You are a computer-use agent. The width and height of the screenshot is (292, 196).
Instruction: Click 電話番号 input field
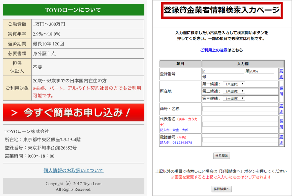pyautogui.click(x=240, y=140)
